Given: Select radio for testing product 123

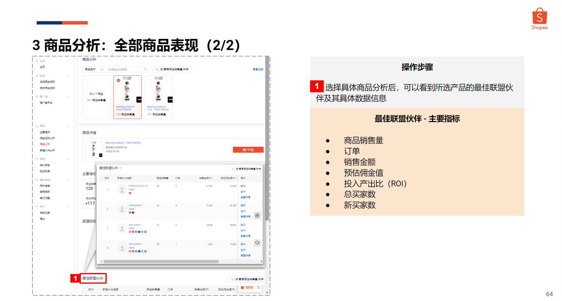Looking at the screenshot, I should point(150,81).
